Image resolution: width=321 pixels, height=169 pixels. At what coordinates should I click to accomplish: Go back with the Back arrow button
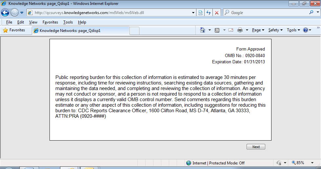(x=5, y=13)
